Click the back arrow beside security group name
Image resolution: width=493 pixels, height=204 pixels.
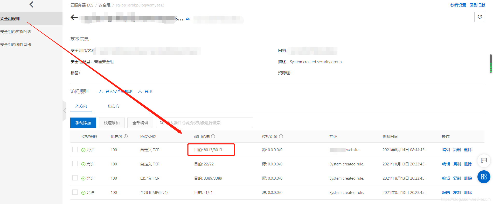click(74, 17)
